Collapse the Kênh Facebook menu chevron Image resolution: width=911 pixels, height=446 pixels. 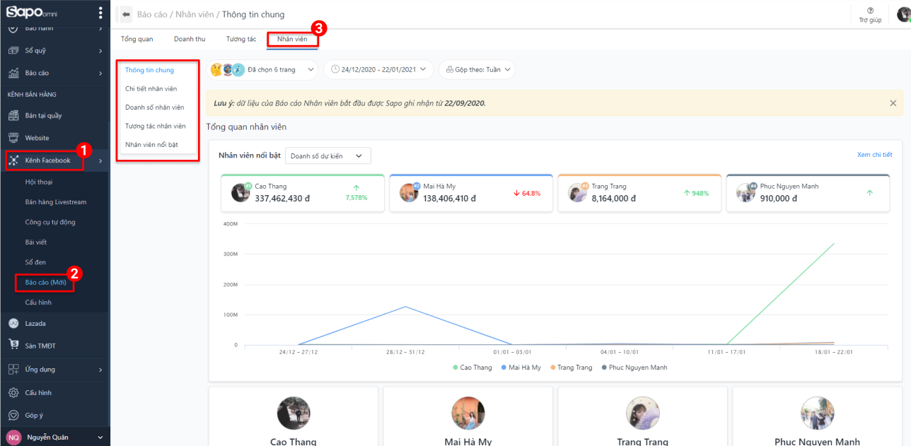point(100,161)
